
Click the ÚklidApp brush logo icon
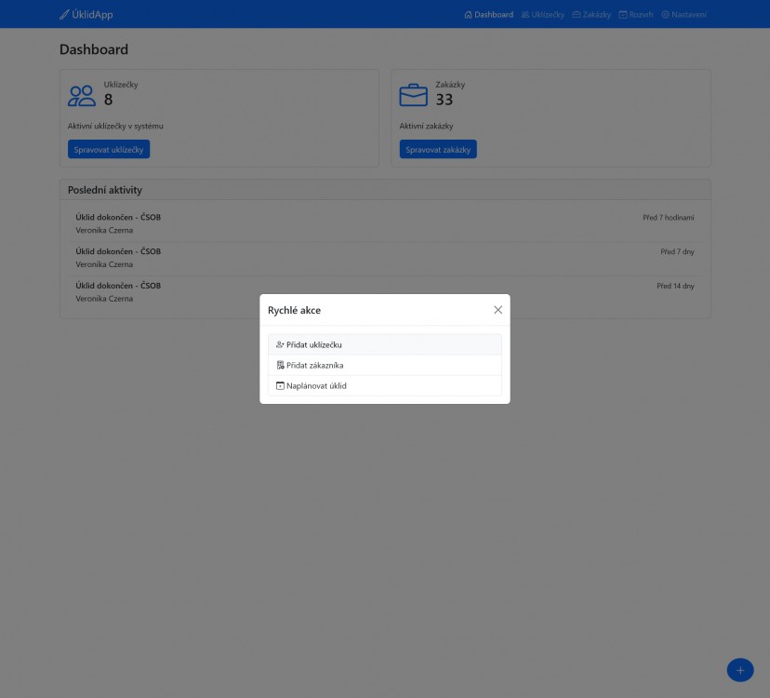click(x=64, y=15)
